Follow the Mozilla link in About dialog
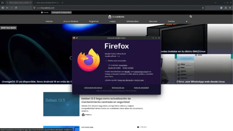This screenshot has height=131, width=233. pyautogui.click(x=127, y=72)
